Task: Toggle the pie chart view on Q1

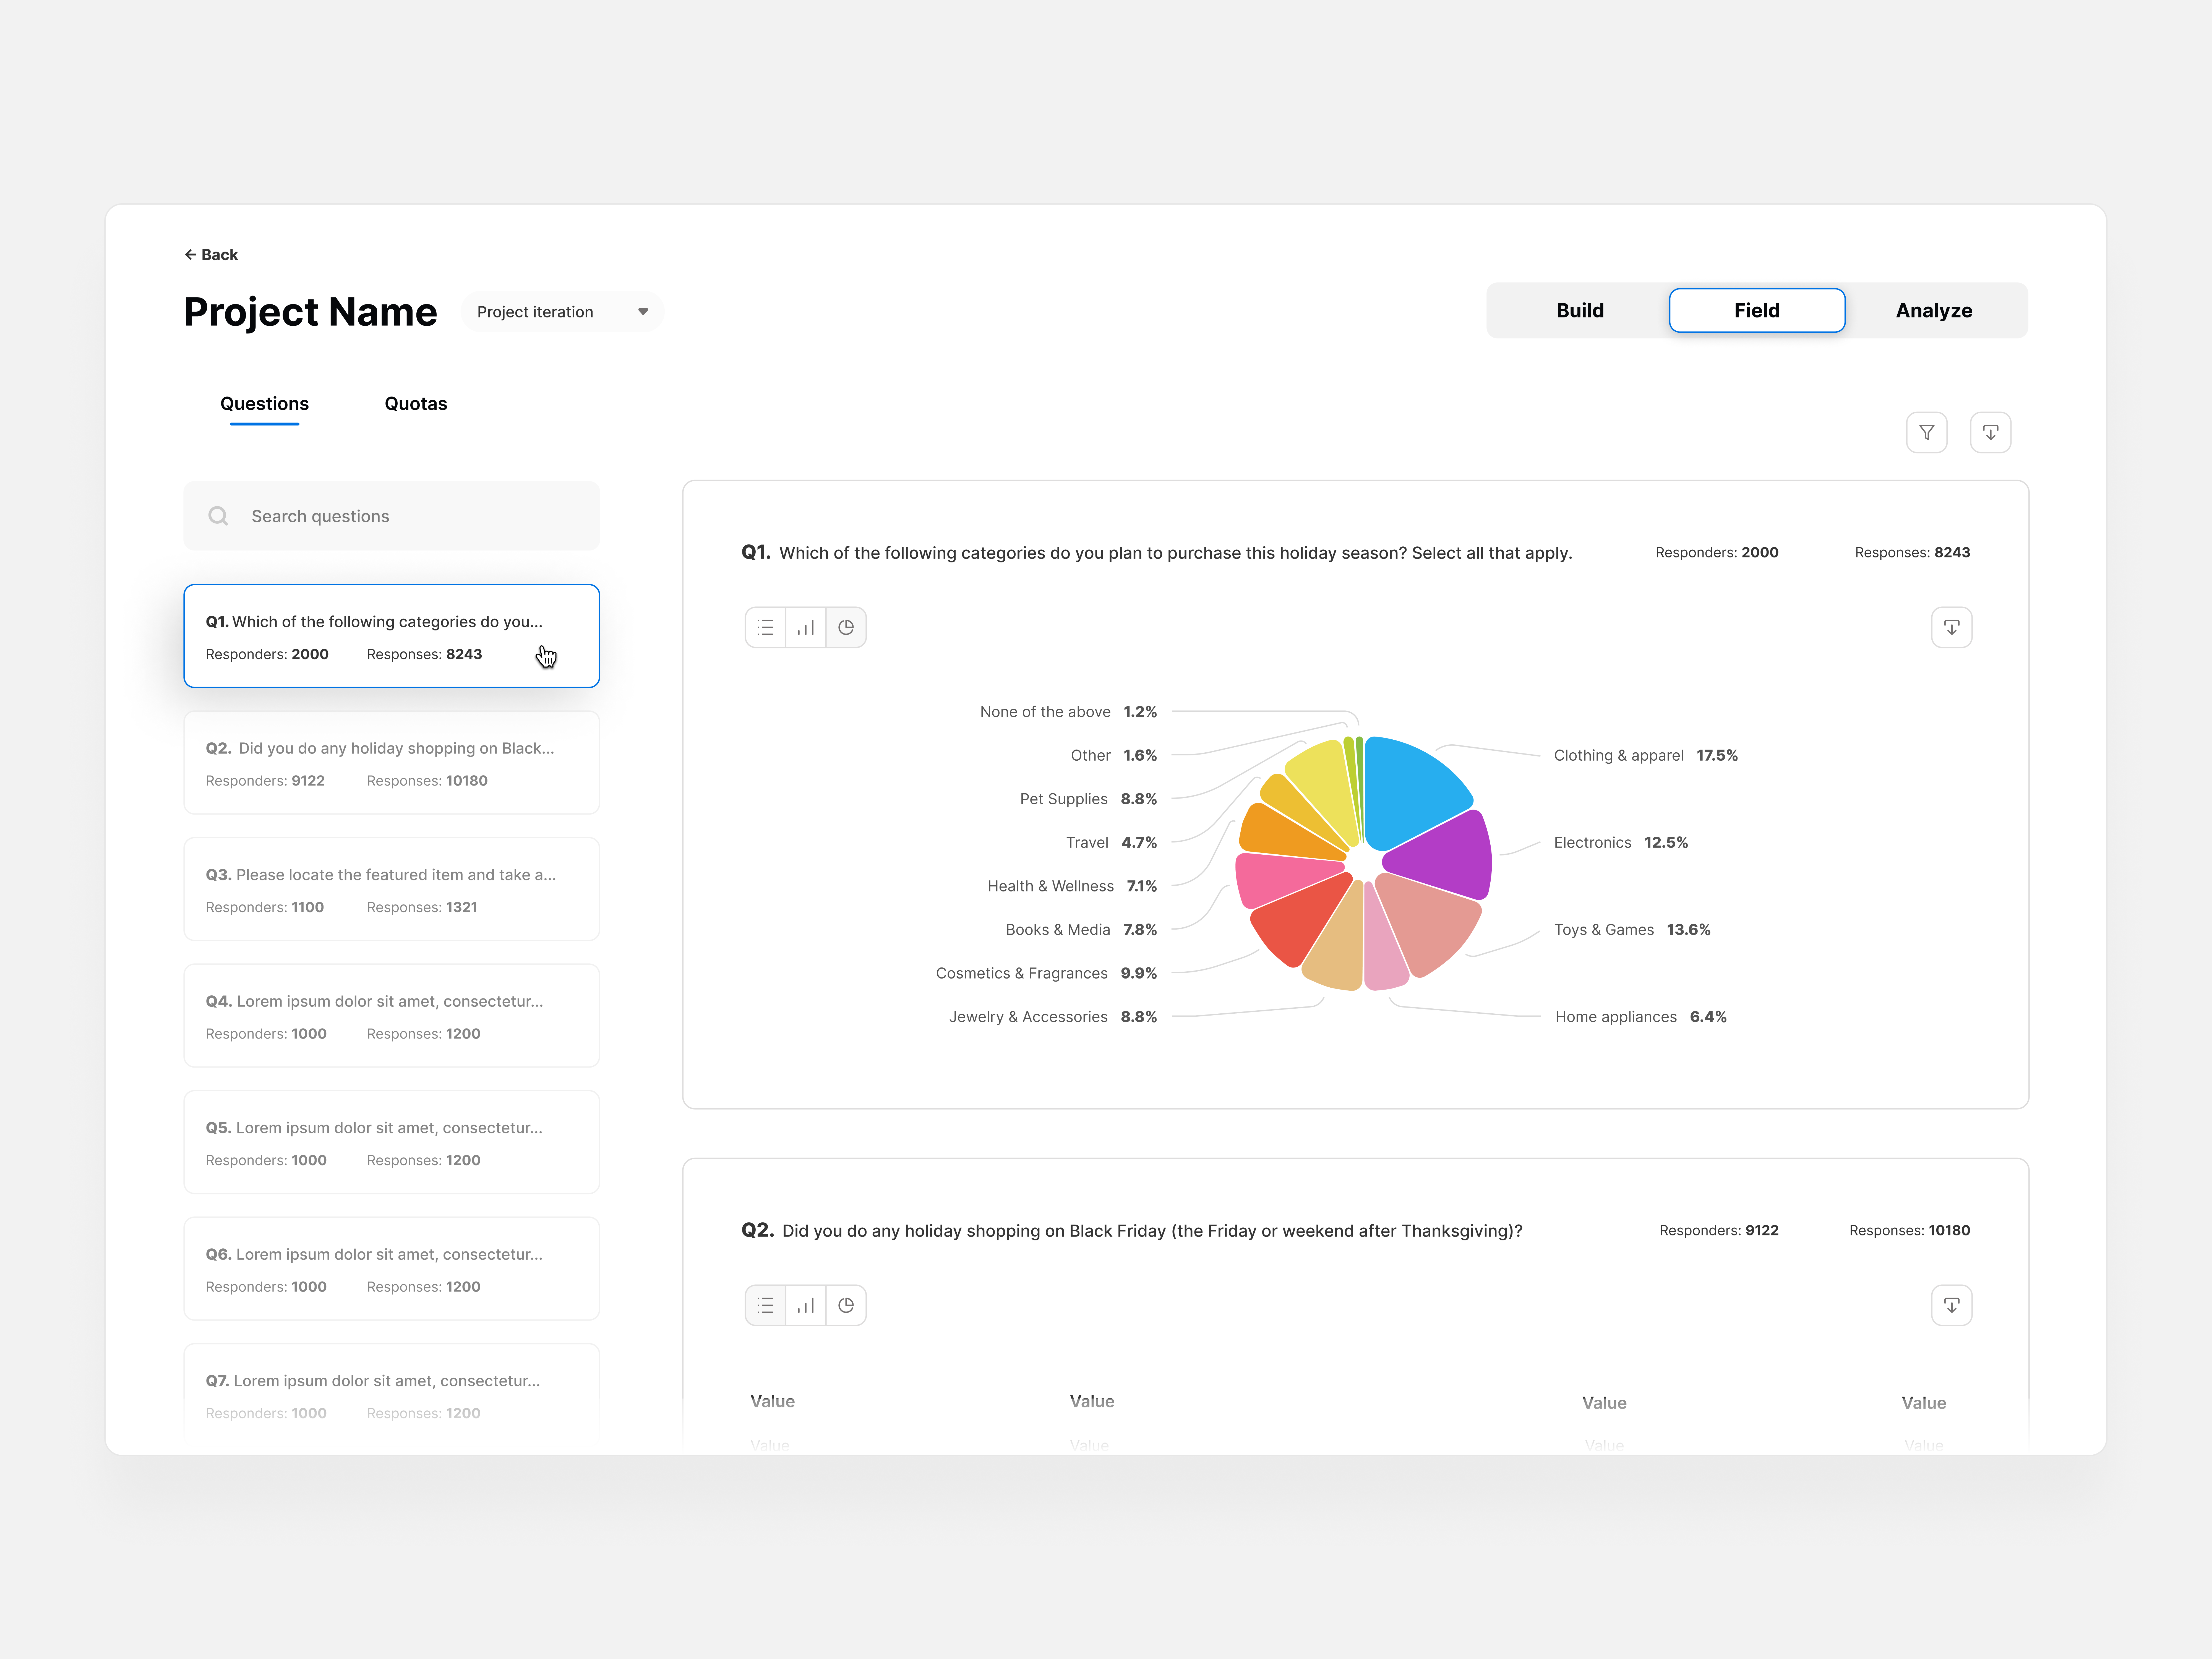Action: pyautogui.click(x=846, y=627)
